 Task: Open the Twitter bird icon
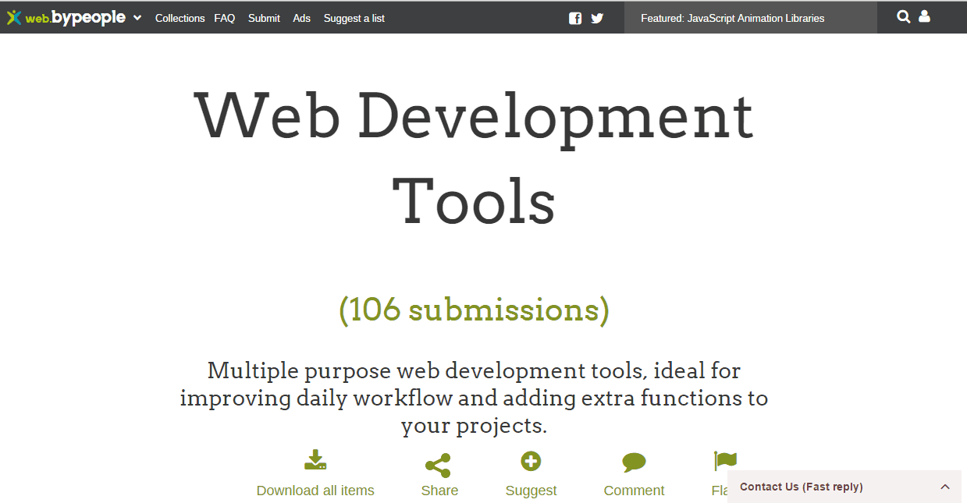597,18
